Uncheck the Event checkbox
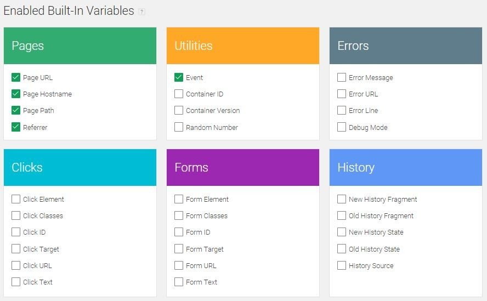The image size is (487, 301). (x=179, y=77)
